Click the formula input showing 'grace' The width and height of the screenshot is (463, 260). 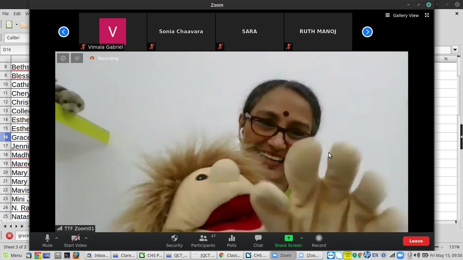23,235
